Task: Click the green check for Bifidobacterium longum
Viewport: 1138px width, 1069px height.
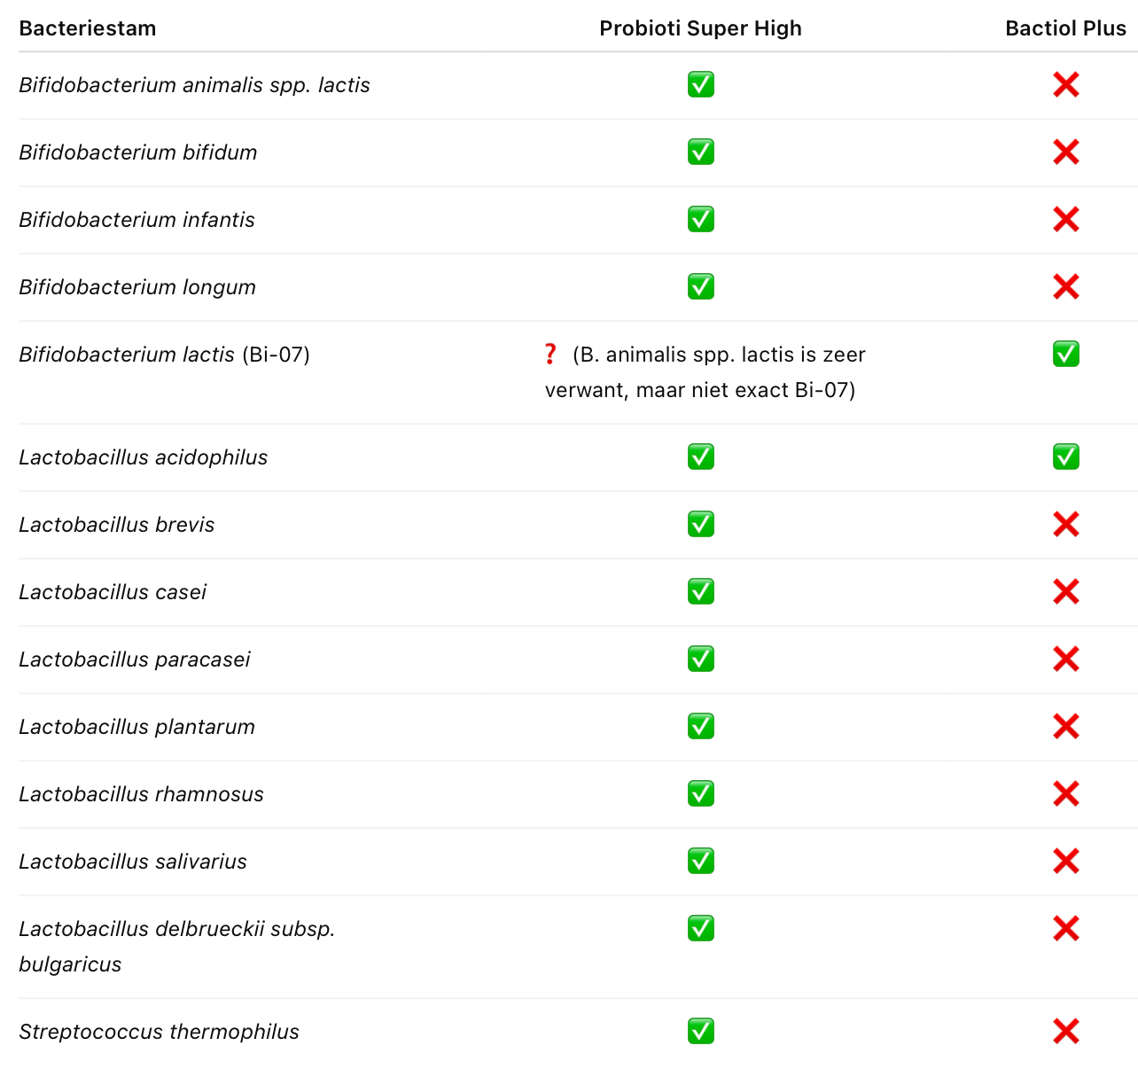Action: (x=700, y=286)
